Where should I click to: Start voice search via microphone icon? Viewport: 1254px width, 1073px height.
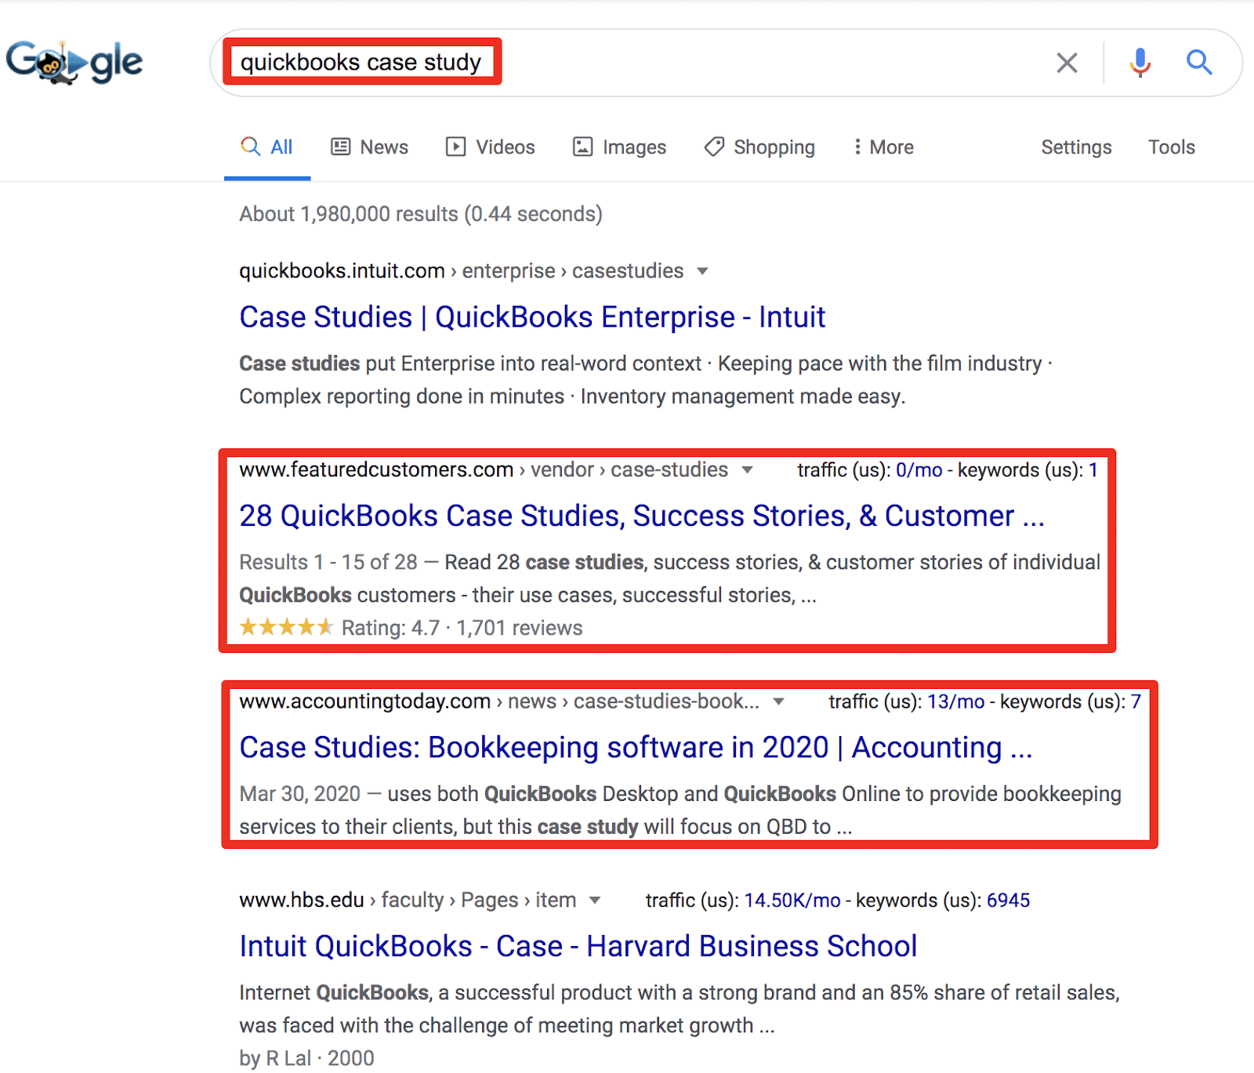1140,63
